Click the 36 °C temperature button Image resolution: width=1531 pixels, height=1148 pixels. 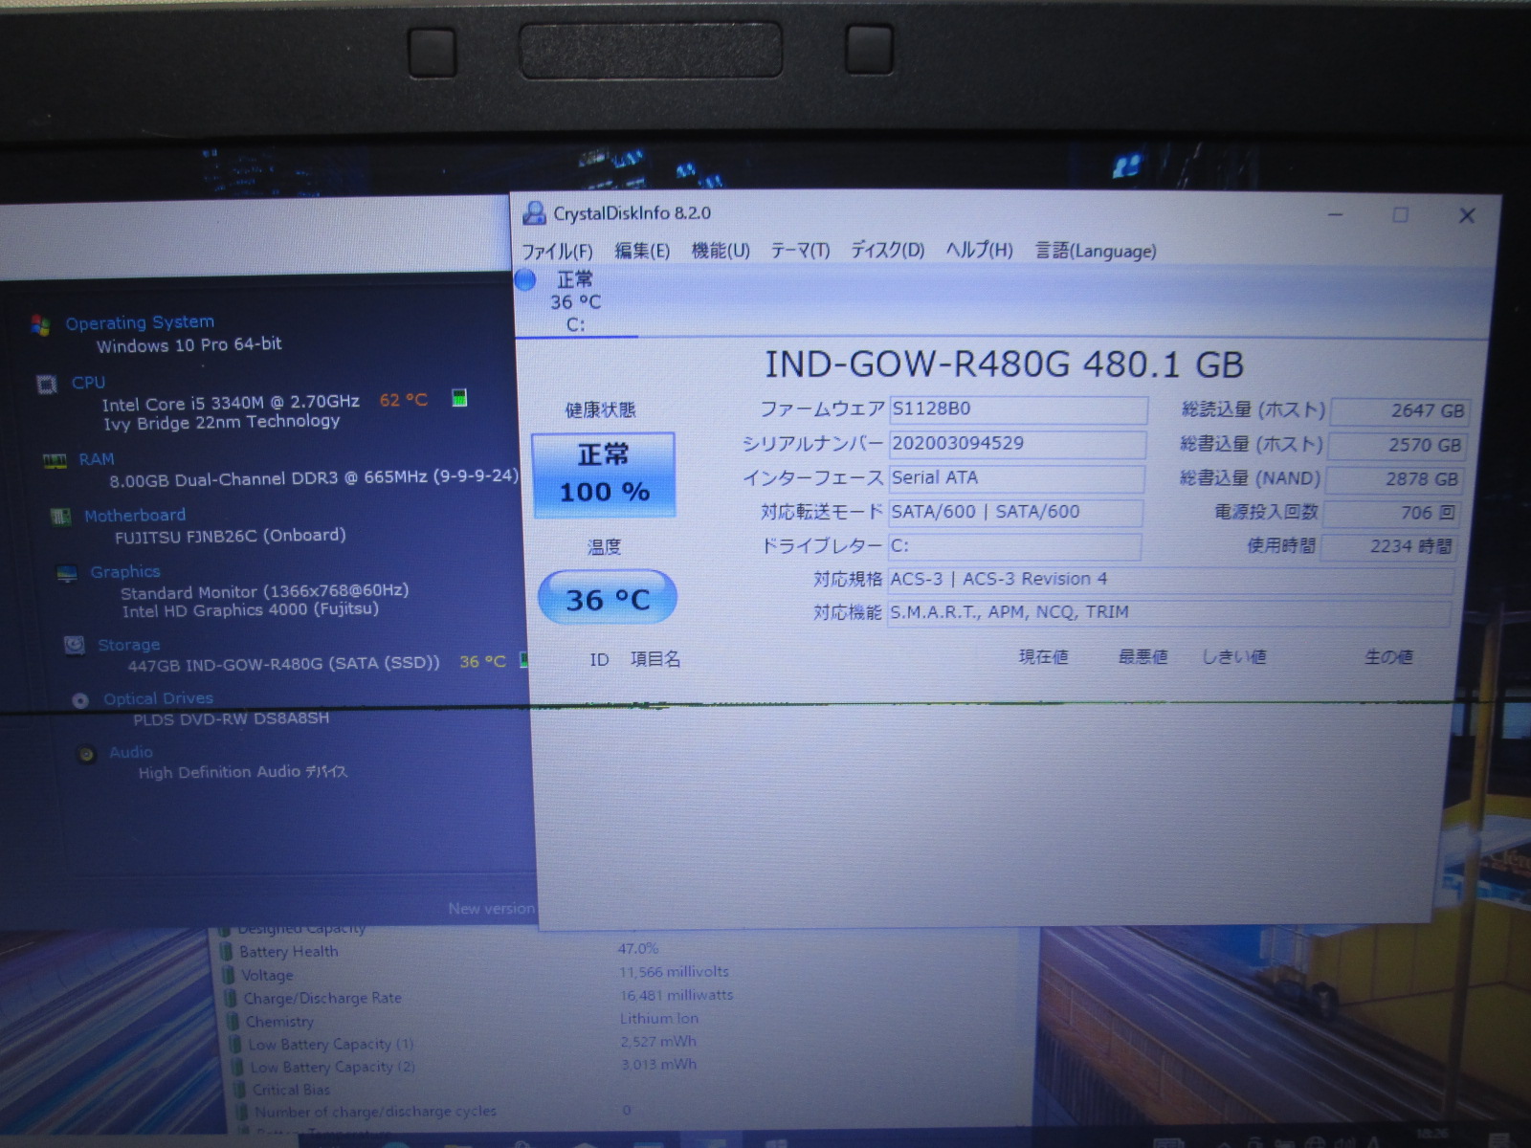point(608,599)
